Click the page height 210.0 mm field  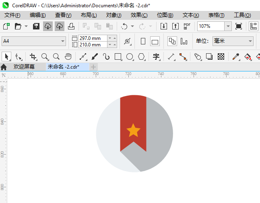click(93, 45)
